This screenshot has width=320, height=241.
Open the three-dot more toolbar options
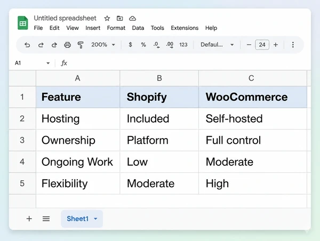pos(293,45)
